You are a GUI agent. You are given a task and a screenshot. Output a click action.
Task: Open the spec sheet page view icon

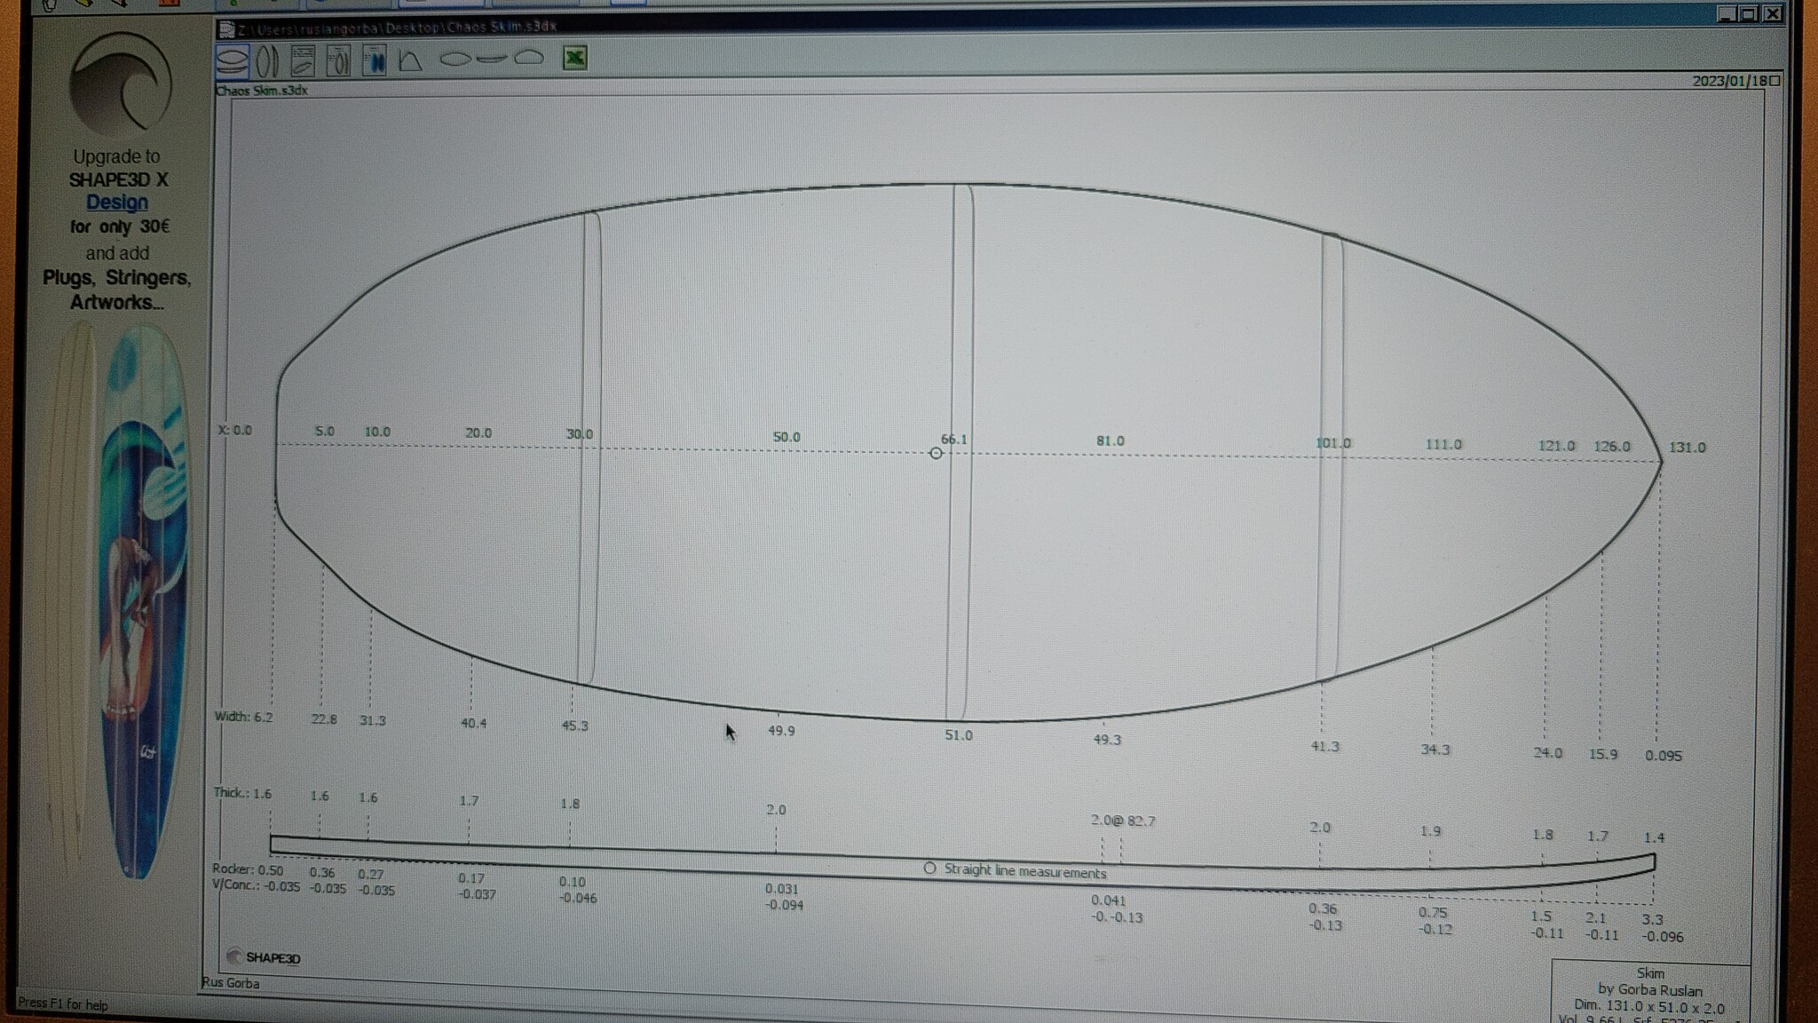point(303,60)
